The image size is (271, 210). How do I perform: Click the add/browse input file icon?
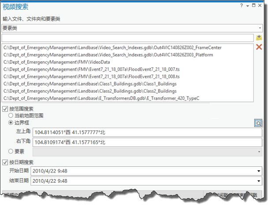pyautogui.click(x=259, y=38)
